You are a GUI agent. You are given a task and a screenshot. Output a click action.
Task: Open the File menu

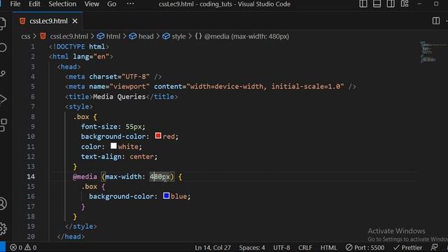click(15, 4)
